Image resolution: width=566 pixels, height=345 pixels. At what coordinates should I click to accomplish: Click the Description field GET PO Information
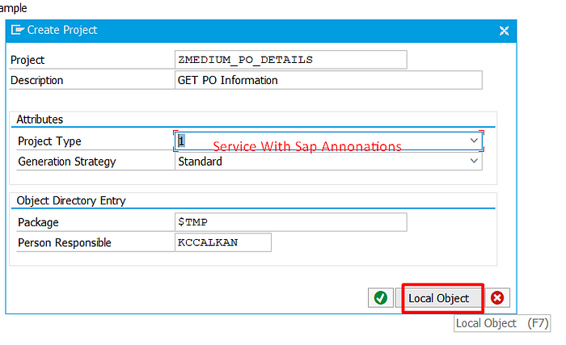[328, 80]
